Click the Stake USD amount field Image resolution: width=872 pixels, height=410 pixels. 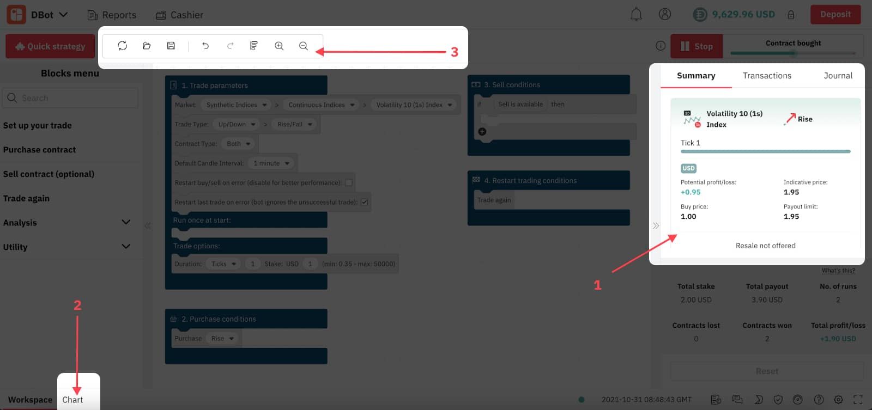click(310, 264)
